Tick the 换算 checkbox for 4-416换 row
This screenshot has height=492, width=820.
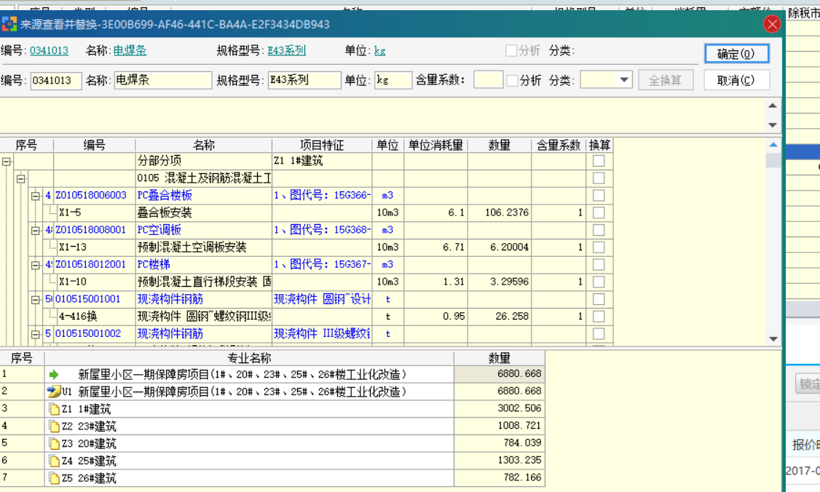599,317
